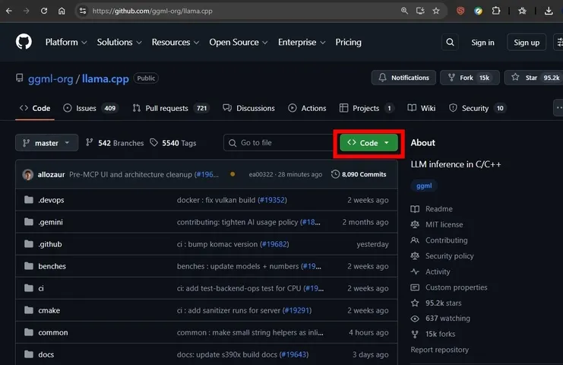View 542 Branches link
563x365 pixels.
tap(115, 143)
